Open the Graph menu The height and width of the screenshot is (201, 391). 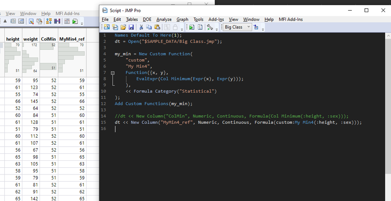pos(182,20)
